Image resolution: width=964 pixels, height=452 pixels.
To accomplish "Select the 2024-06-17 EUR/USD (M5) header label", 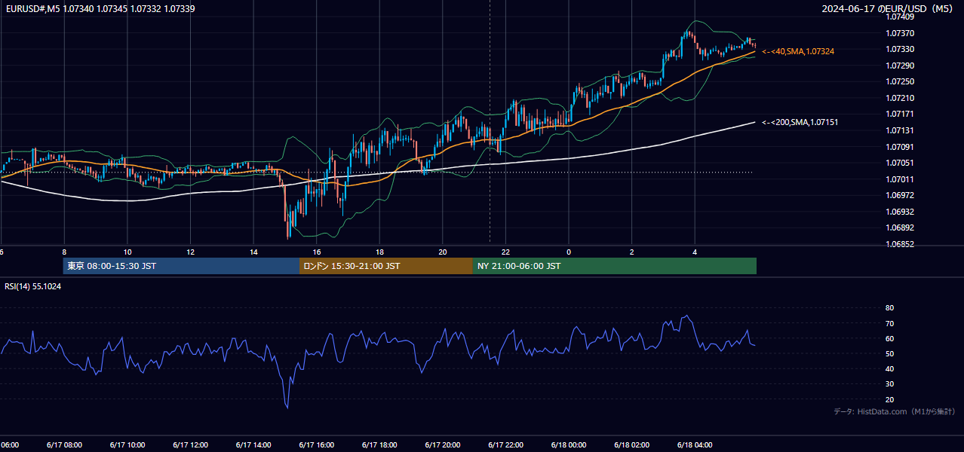I will 889,8.
